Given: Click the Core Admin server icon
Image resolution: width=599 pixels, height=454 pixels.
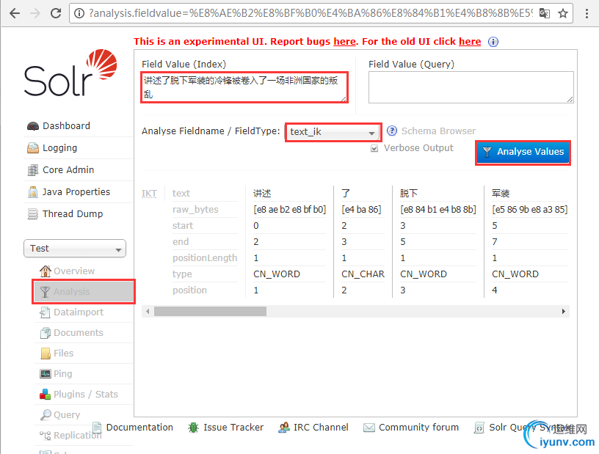Looking at the screenshot, I should pyautogui.click(x=33, y=170).
